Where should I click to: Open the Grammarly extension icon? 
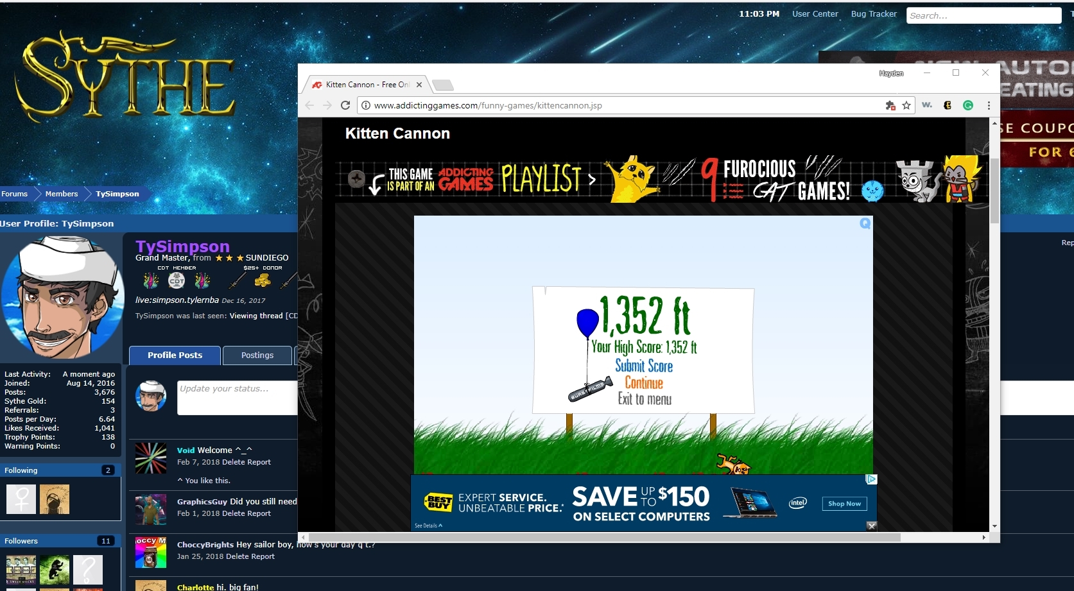tap(968, 105)
